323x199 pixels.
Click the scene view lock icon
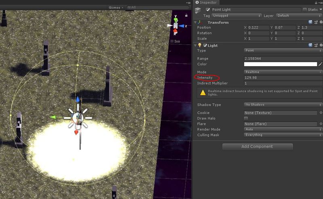click(x=186, y=15)
